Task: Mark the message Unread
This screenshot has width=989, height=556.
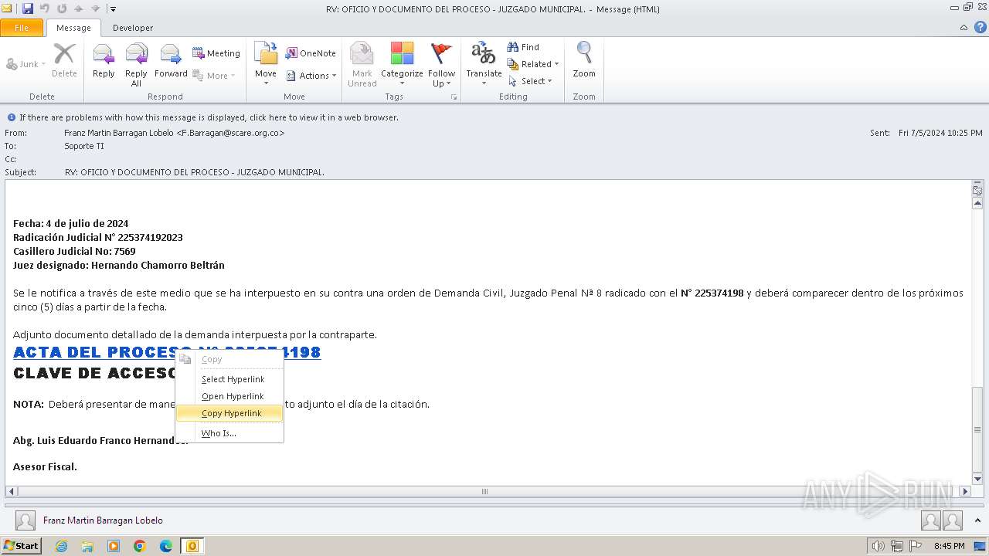Action: (x=362, y=65)
